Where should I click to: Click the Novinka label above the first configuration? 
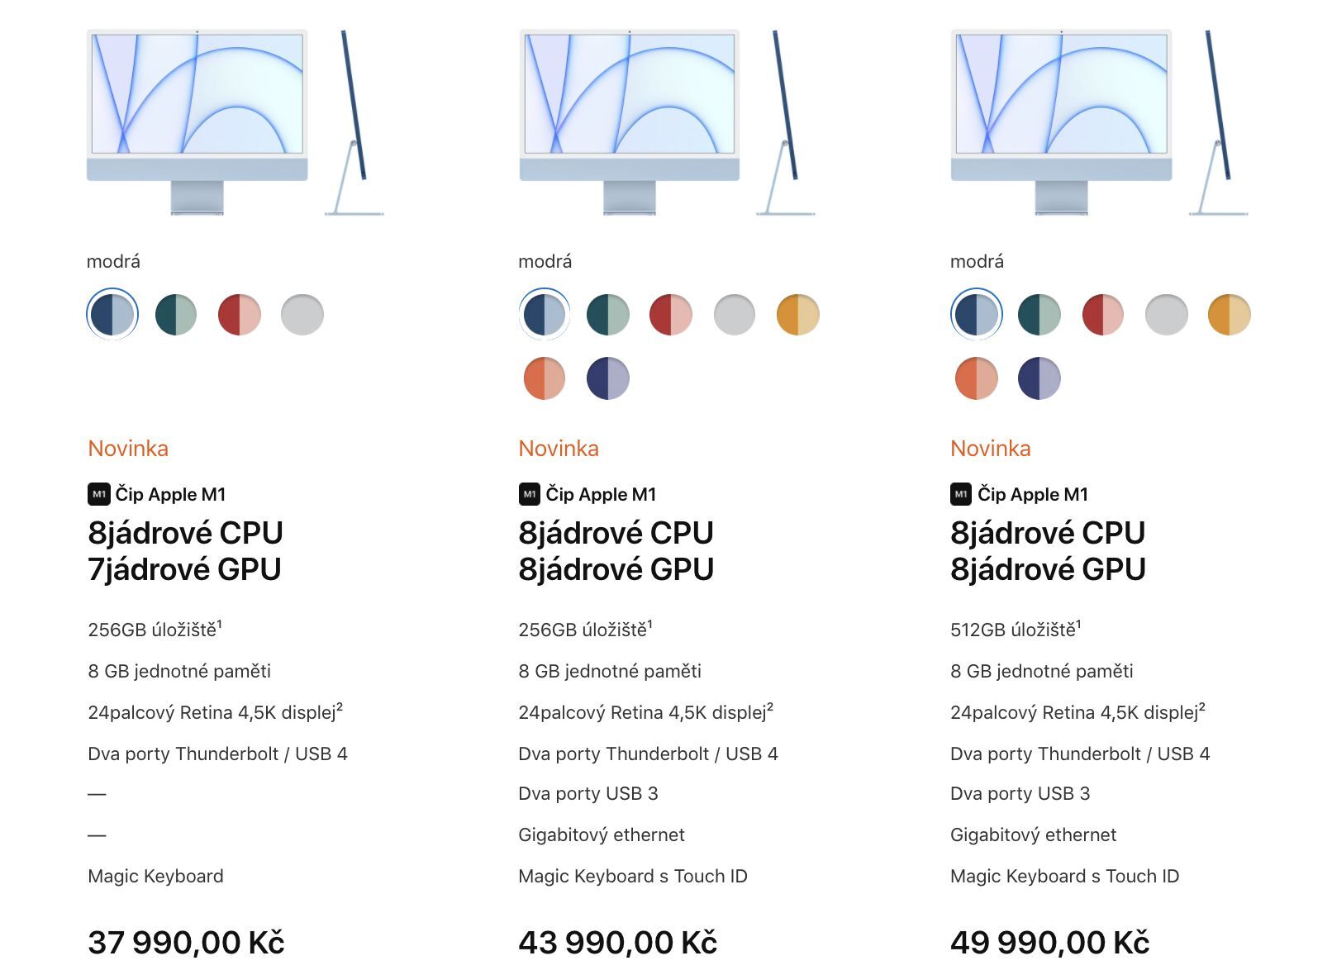pos(128,449)
